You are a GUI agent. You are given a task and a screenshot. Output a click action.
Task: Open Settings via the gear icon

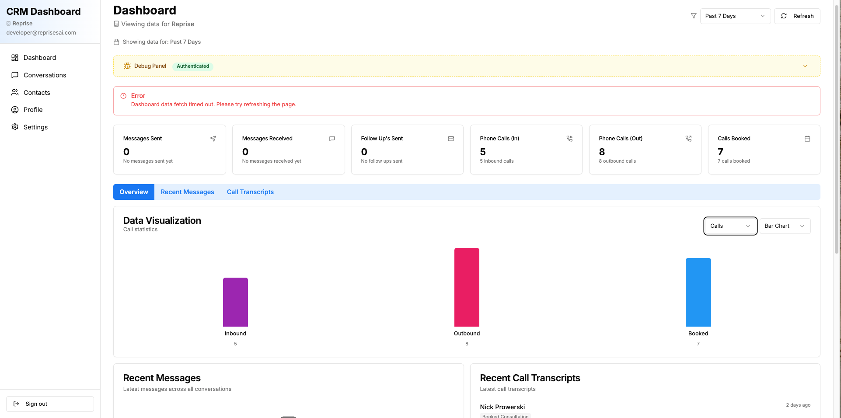pos(15,127)
